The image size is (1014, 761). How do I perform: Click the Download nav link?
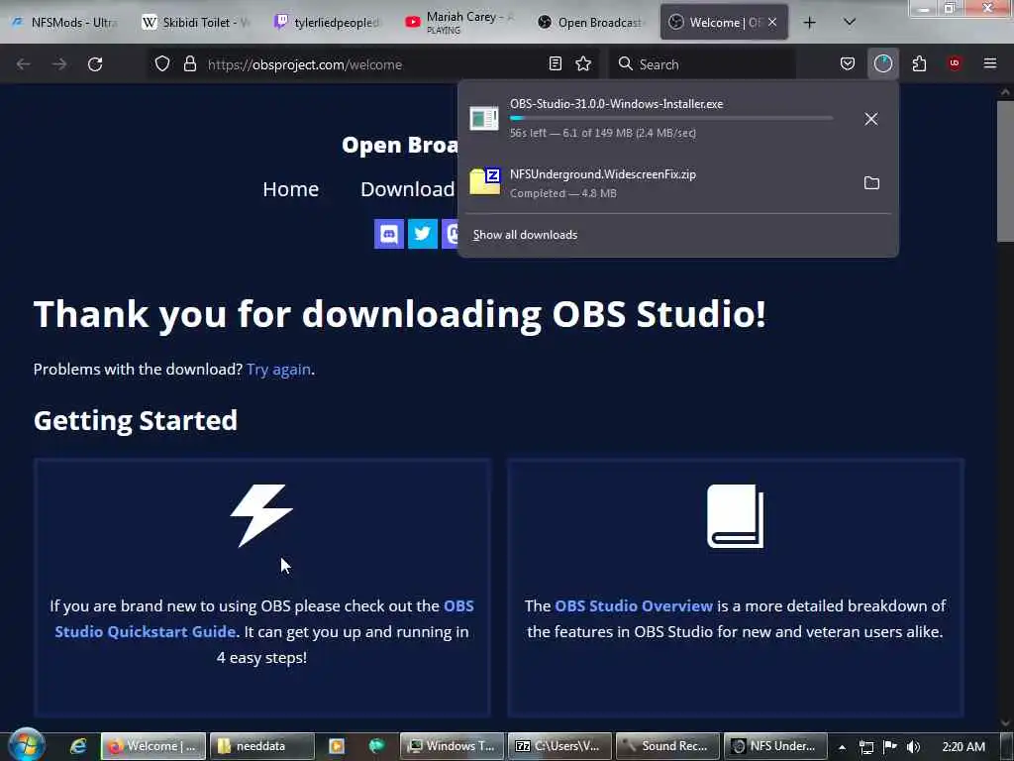407,189
